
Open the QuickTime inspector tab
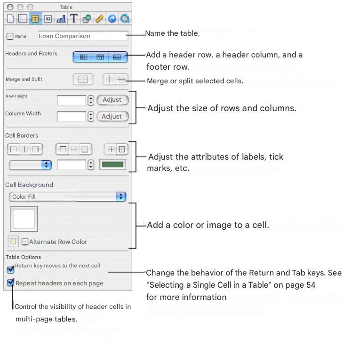point(125,18)
